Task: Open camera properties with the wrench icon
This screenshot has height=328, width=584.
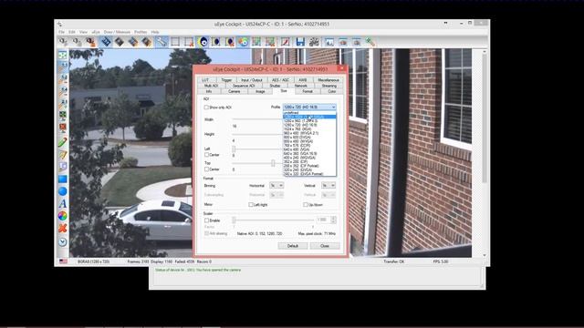Action: (x=162, y=42)
